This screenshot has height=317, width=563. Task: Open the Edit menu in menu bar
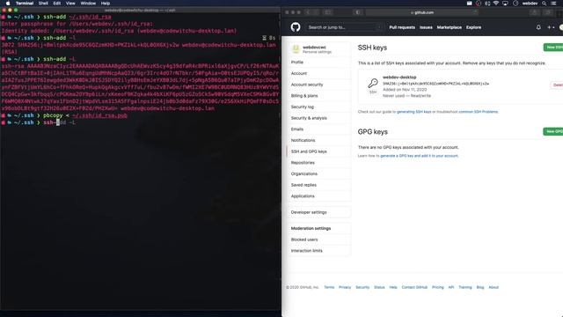click(57, 4)
